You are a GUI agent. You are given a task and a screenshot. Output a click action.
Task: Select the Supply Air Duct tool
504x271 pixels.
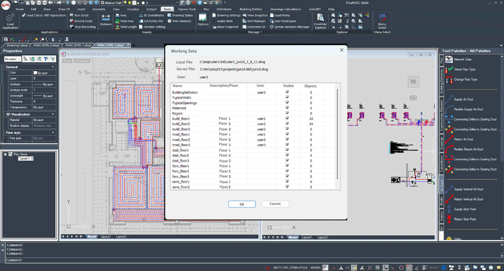coord(463,99)
